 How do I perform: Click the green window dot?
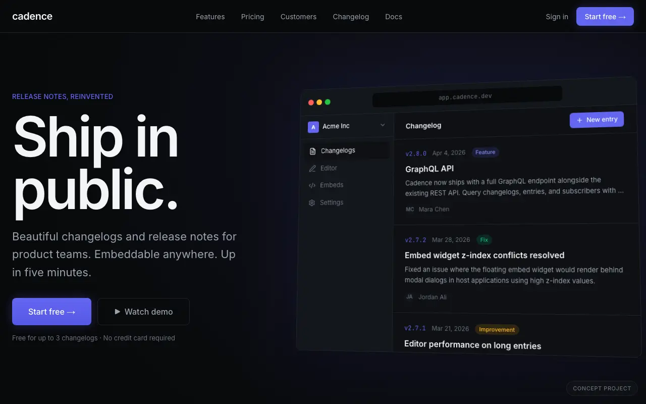[328, 102]
